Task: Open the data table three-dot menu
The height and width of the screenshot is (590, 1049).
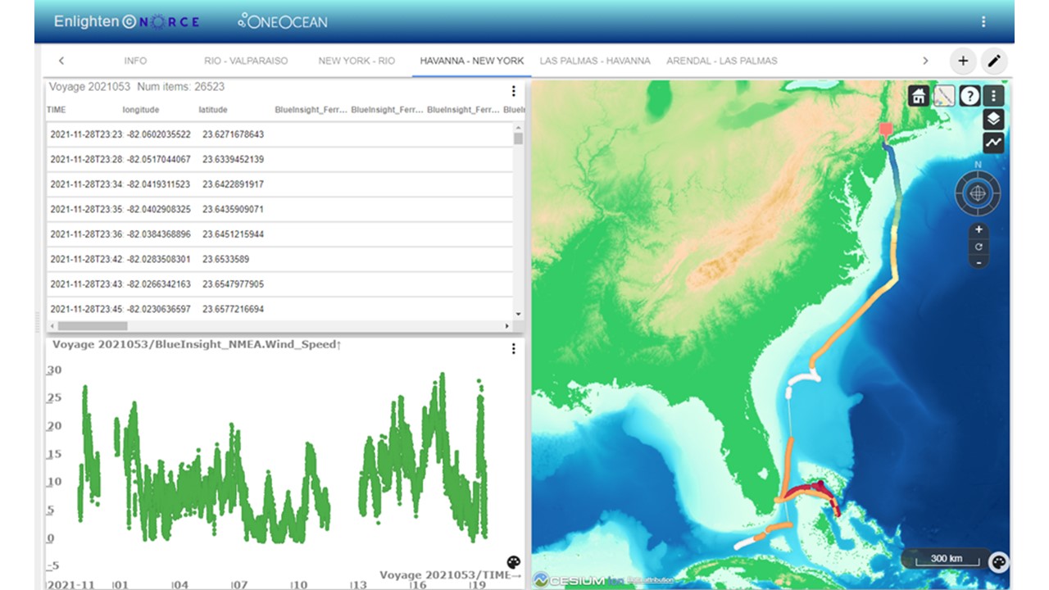Action: pyautogui.click(x=514, y=91)
